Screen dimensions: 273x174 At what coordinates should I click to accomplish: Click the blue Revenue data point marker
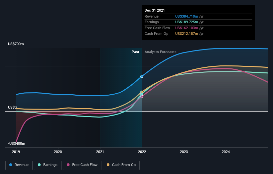click(x=142, y=76)
